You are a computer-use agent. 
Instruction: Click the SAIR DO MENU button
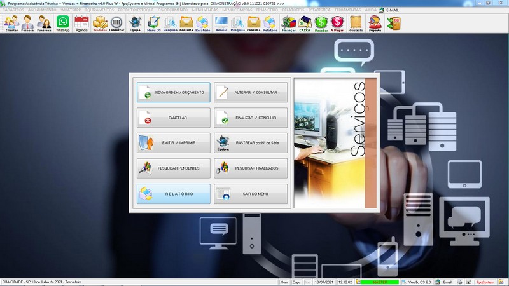[x=251, y=194]
